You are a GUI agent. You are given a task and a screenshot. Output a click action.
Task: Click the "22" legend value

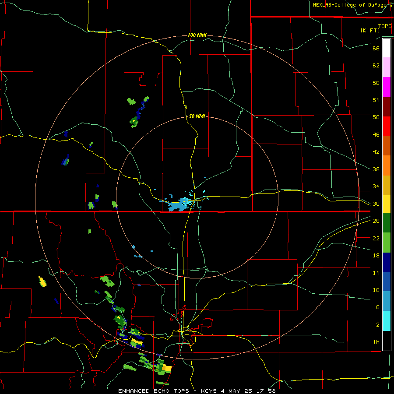(376, 238)
